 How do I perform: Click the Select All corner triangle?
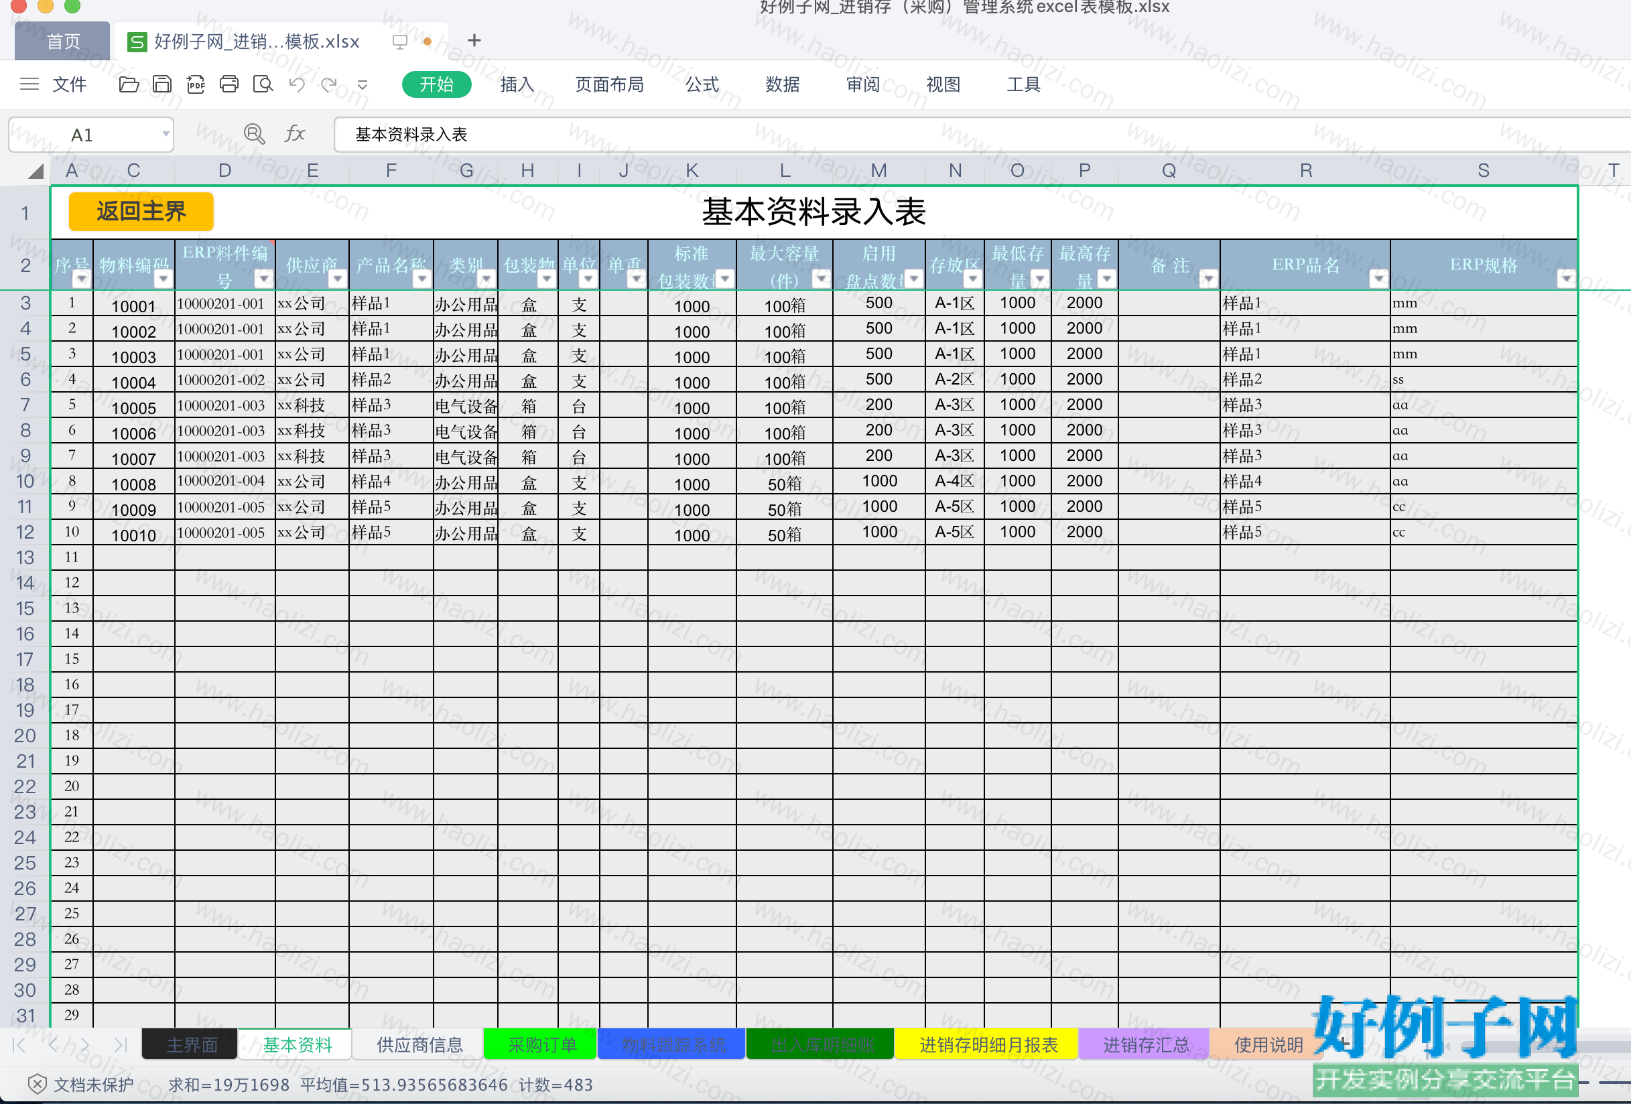[35, 170]
